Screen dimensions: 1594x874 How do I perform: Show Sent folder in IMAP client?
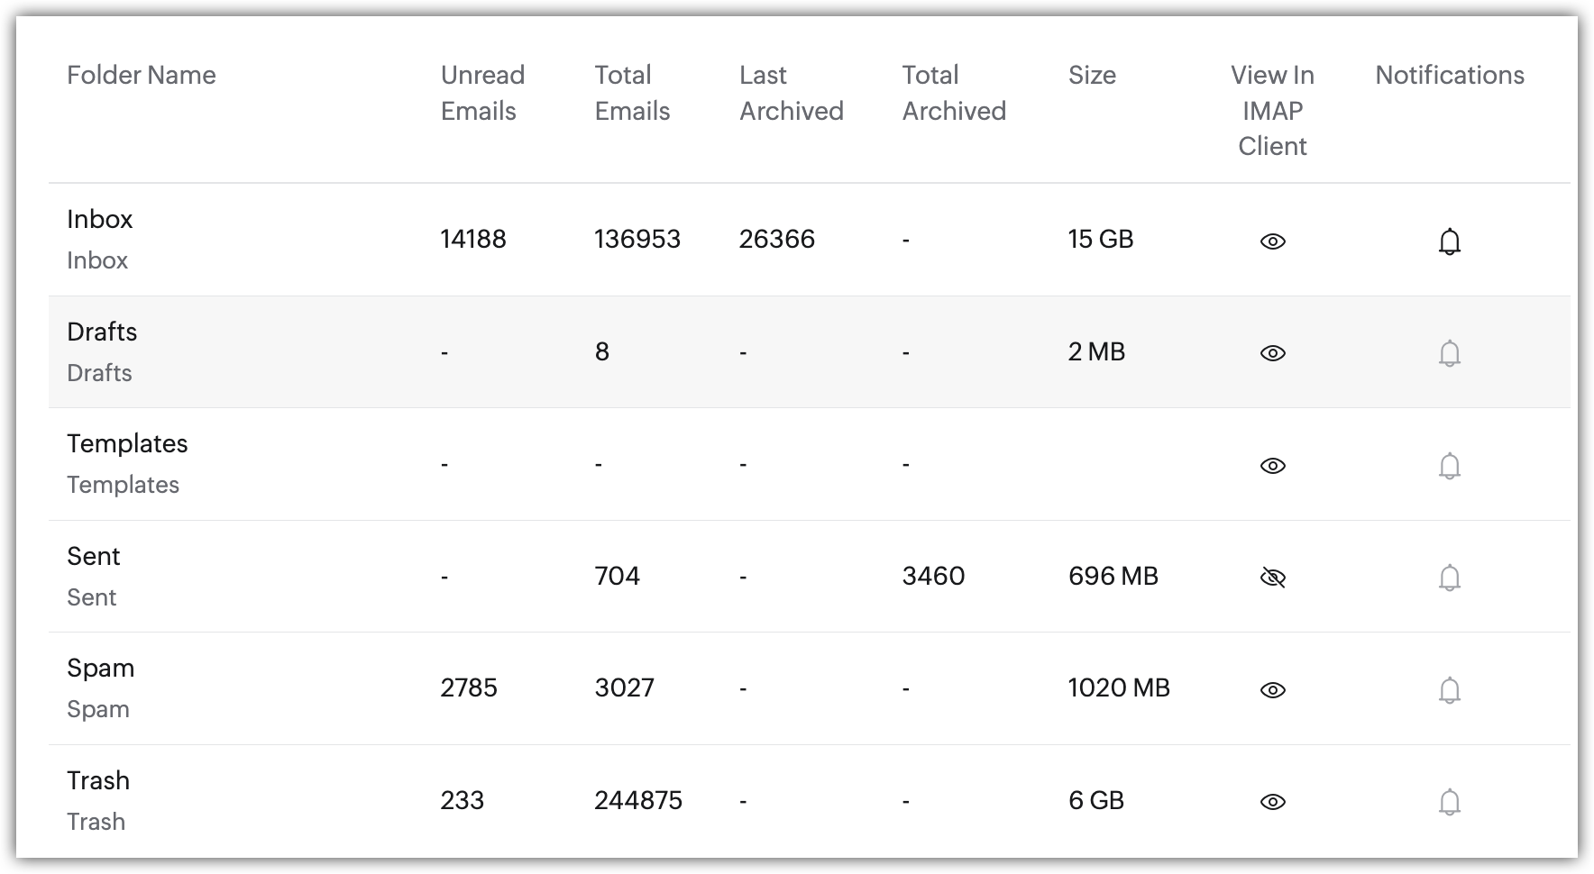pos(1272,578)
